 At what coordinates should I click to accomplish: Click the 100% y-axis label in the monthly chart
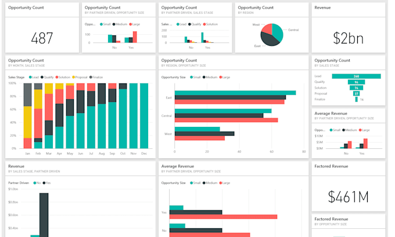point(12,83)
